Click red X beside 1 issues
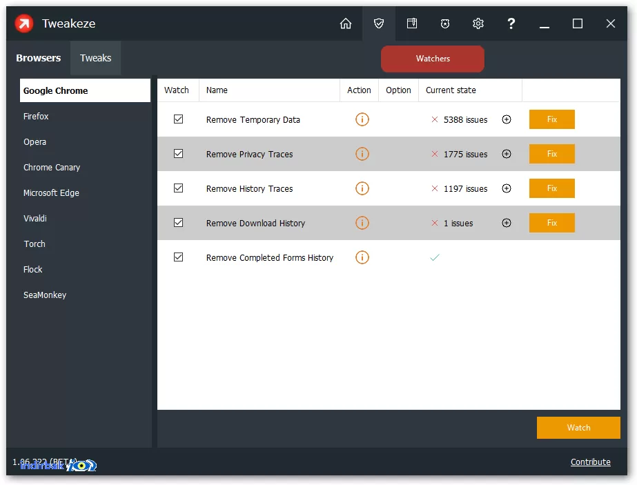 (x=435, y=223)
